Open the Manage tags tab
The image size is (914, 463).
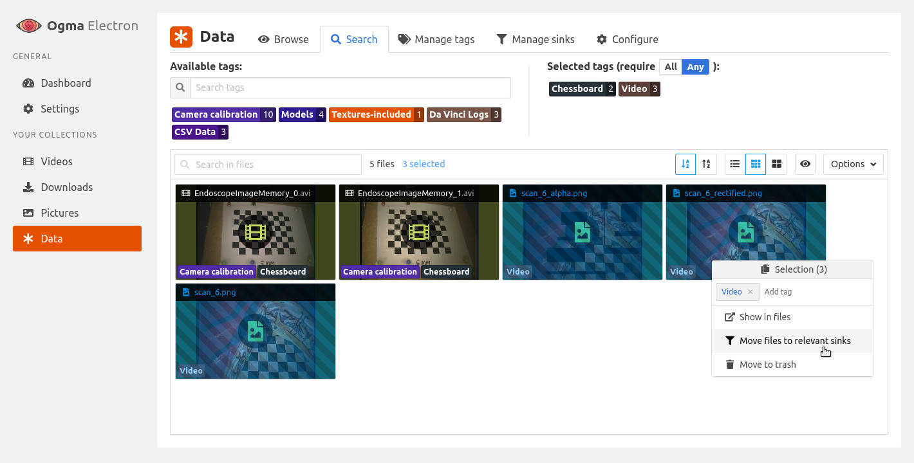pos(436,39)
